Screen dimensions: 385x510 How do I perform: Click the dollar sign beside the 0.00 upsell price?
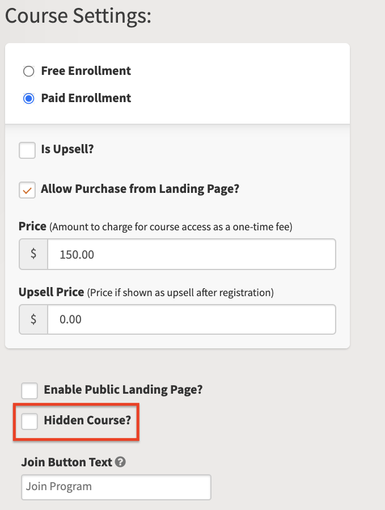click(x=33, y=319)
